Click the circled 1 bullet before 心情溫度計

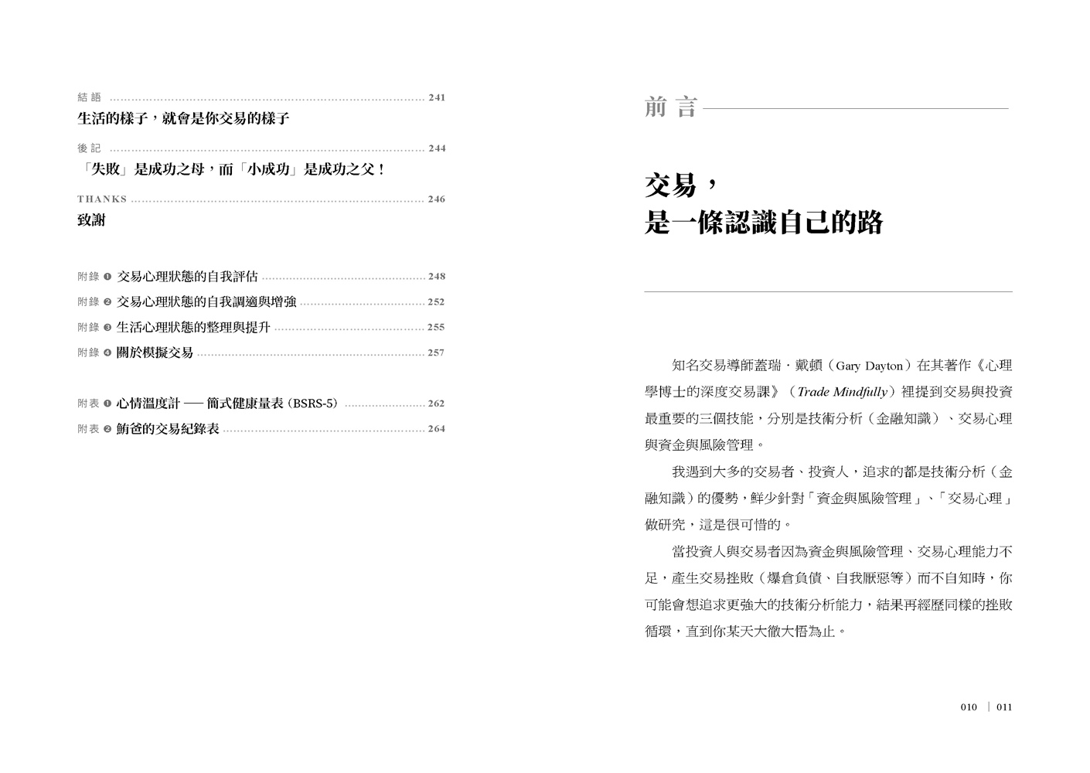[107, 404]
